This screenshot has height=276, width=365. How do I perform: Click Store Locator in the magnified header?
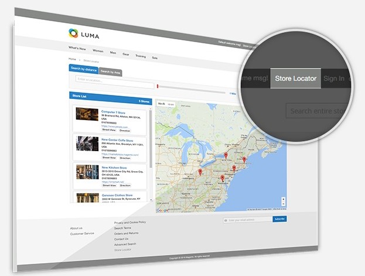click(296, 78)
